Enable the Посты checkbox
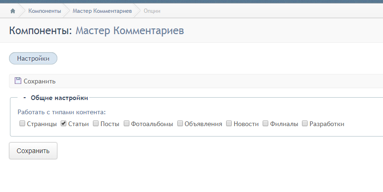Image resolution: width=383 pixels, height=192 pixels. coord(96,123)
